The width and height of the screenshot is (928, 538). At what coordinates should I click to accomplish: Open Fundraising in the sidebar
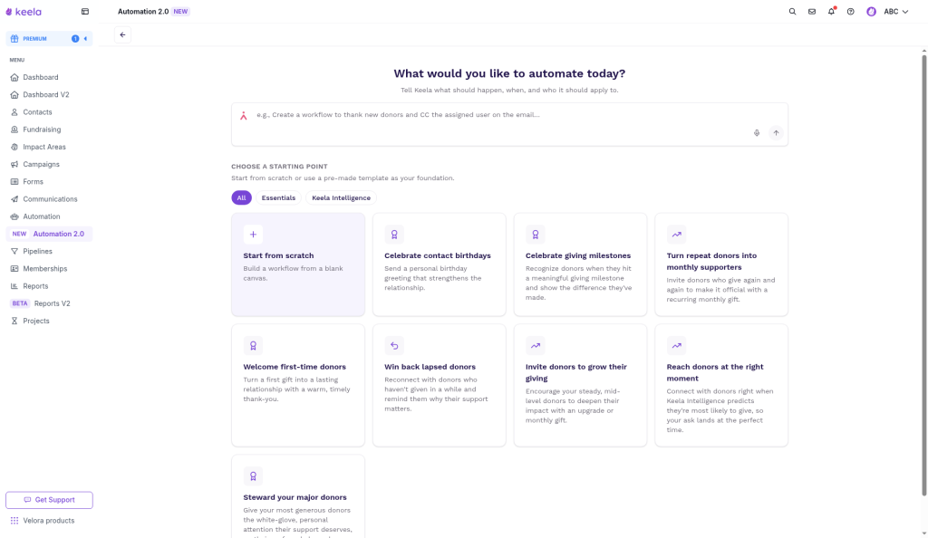click(x=49, y=130)
